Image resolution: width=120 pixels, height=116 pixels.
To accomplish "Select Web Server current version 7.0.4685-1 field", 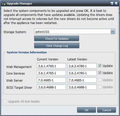I will coord(51,80).
